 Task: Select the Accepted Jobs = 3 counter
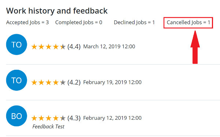coord(27,22)
